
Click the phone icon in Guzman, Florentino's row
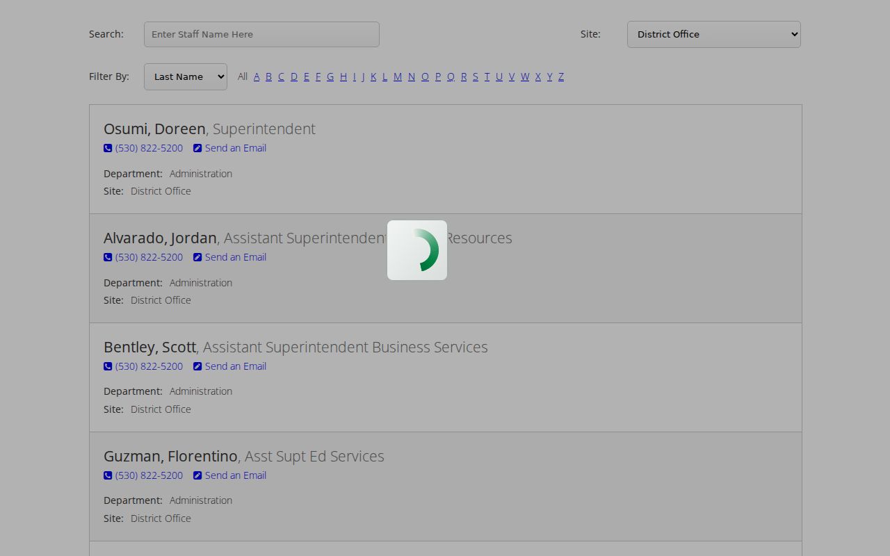pos(108,475)
